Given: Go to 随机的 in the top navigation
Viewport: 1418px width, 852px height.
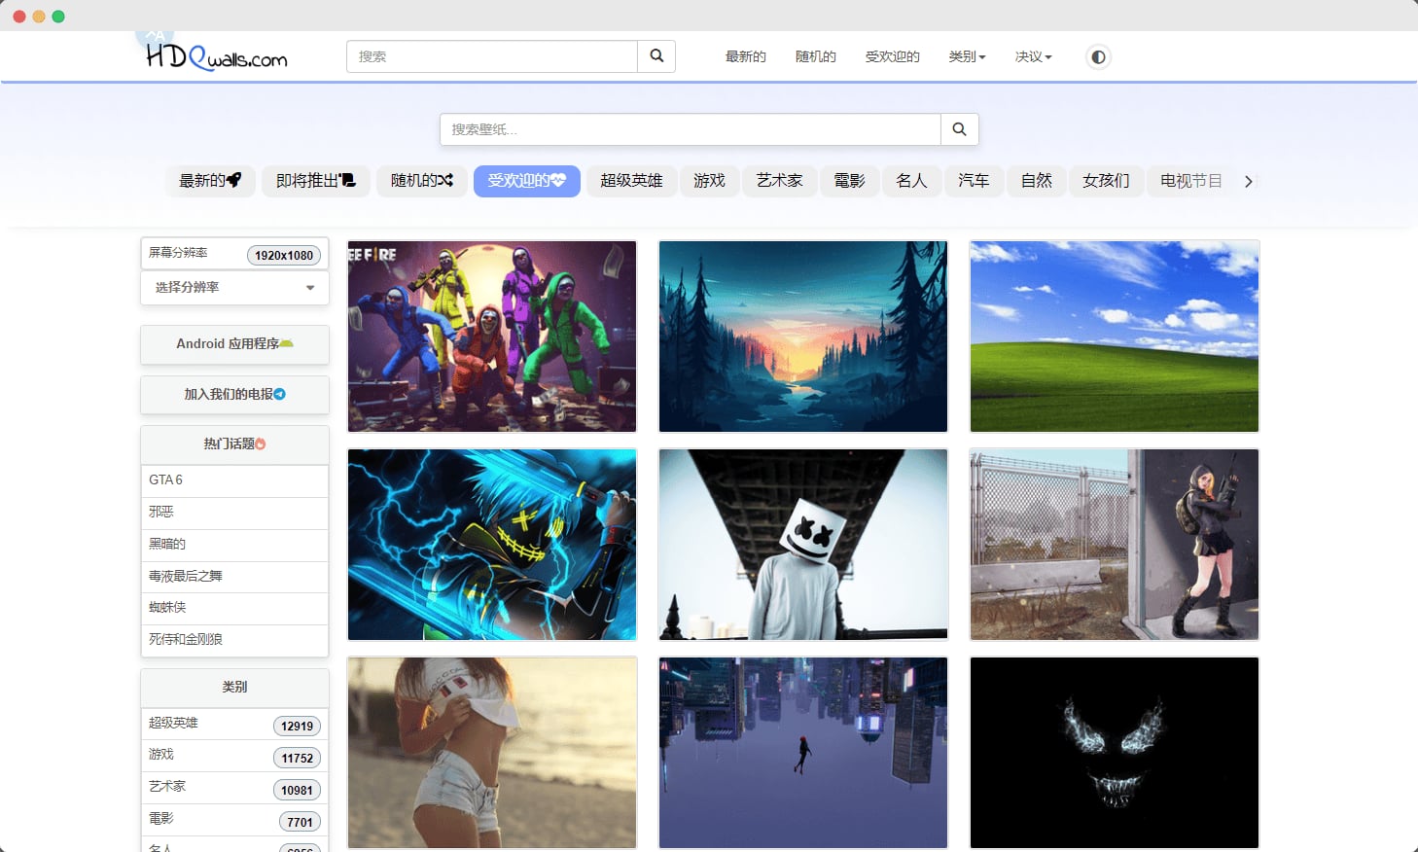Looking at the screenshot, I should point(815,57).
